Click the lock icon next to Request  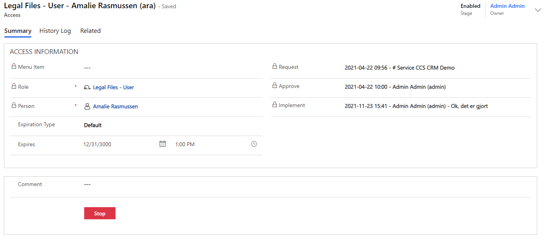pyautogui.click(x=274, y=66)
